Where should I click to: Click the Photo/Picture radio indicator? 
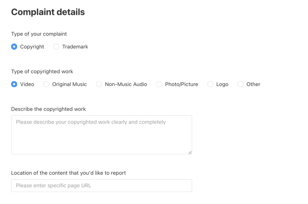[159, 84]
